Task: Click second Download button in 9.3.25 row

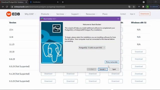Action: click(70, 81)
